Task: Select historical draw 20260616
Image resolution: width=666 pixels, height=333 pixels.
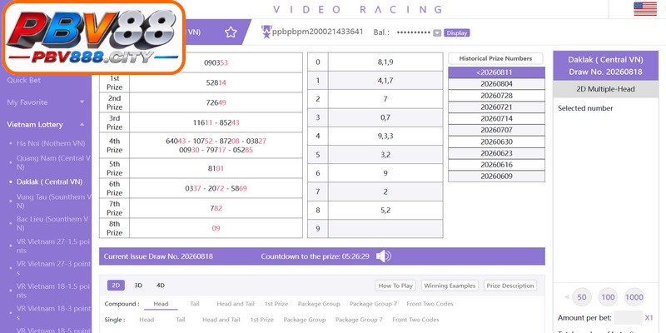Action: 496,165
